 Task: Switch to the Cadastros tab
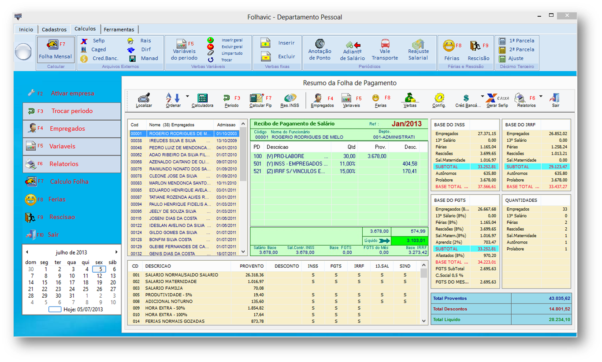[x=54, y=30]
